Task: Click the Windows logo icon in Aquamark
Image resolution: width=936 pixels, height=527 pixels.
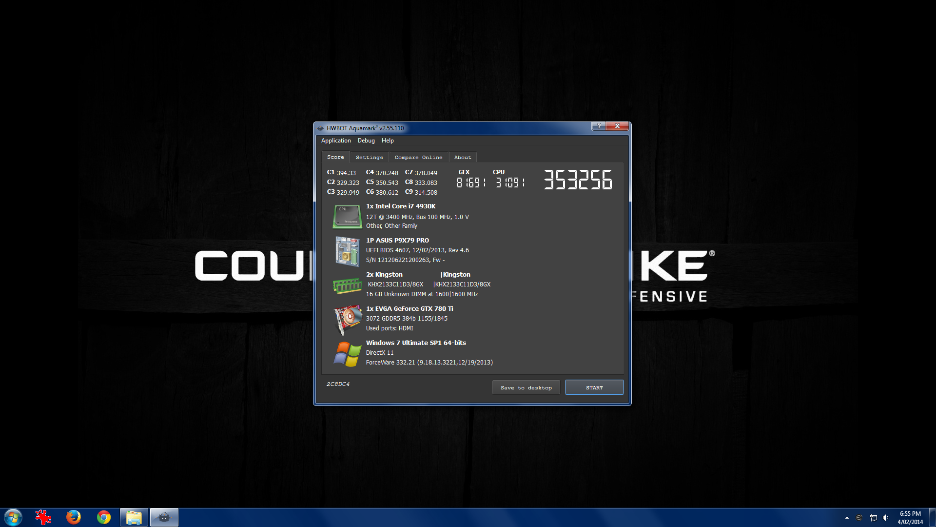Action: click(347, 354)
